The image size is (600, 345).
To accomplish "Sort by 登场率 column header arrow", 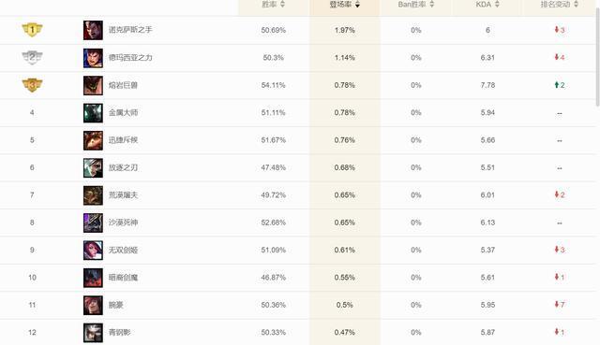I will (x=357, y=4).
